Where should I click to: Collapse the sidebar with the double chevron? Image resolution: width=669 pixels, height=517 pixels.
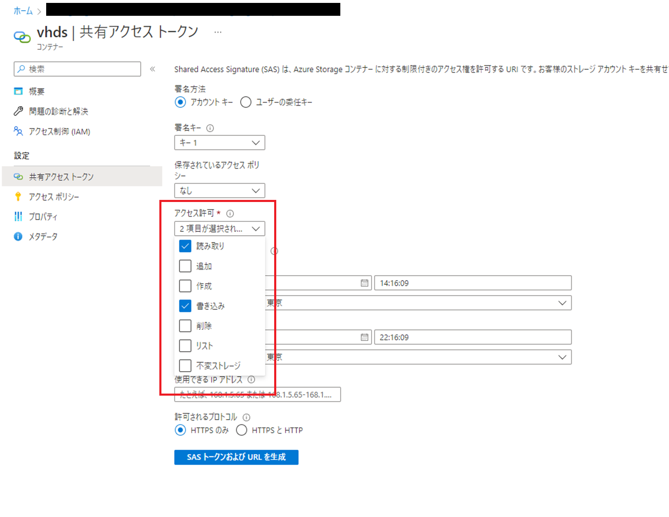(153, 69)
